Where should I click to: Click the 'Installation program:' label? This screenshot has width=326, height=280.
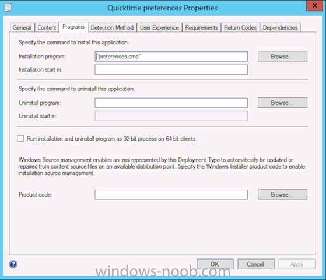42,57
